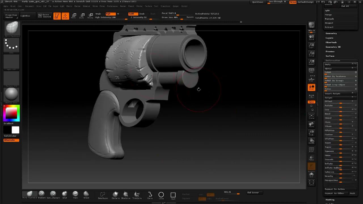Pick the Pinch brush
The height and width of the screenshot is (204, 363).
coord(75,194)
